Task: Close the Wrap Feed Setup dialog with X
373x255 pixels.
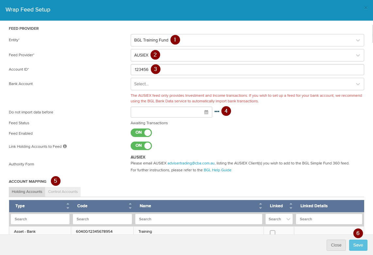Action: (x=365, y=8)
